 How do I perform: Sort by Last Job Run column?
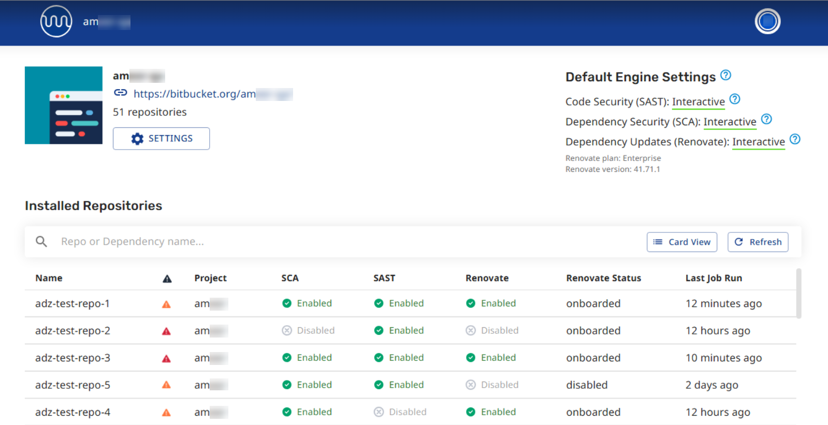point(713,279)
